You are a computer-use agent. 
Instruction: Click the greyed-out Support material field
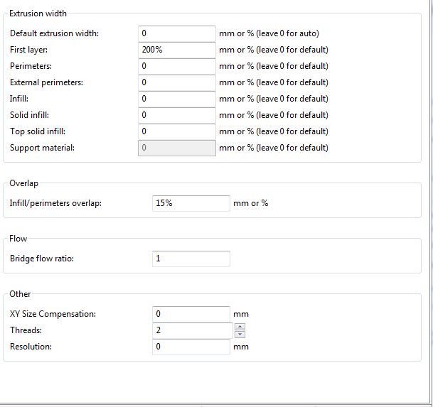tap(176, 148)
